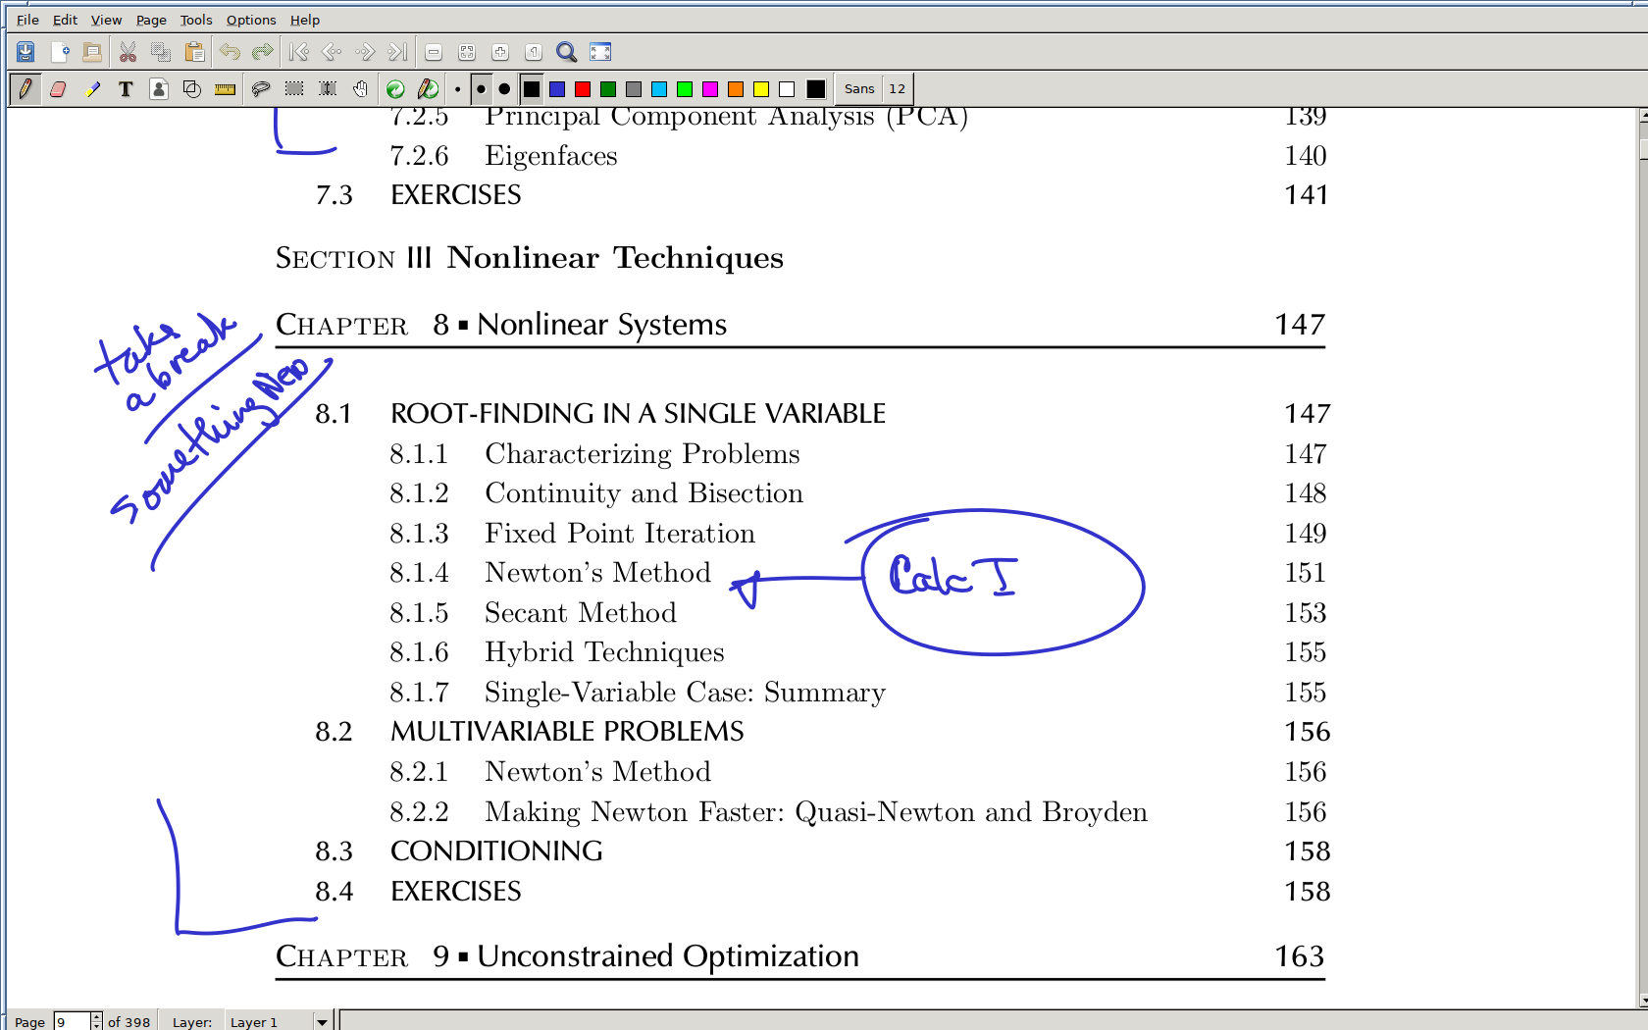This screenshot has width=1648, height=1030.
Task: Select the thick pen thickness
Action: point(504,89)
